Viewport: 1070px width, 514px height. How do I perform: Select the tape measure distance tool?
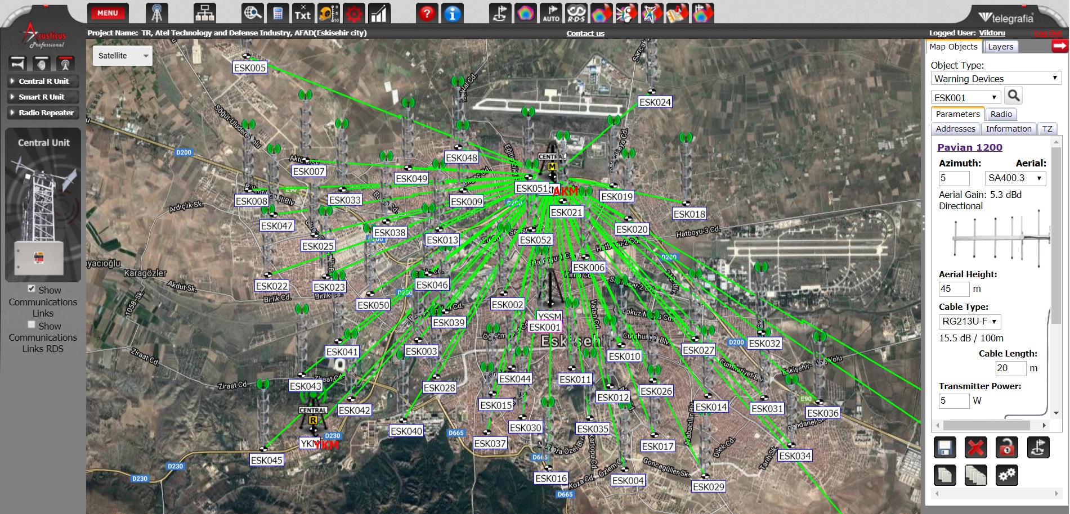tap(328, 13)
